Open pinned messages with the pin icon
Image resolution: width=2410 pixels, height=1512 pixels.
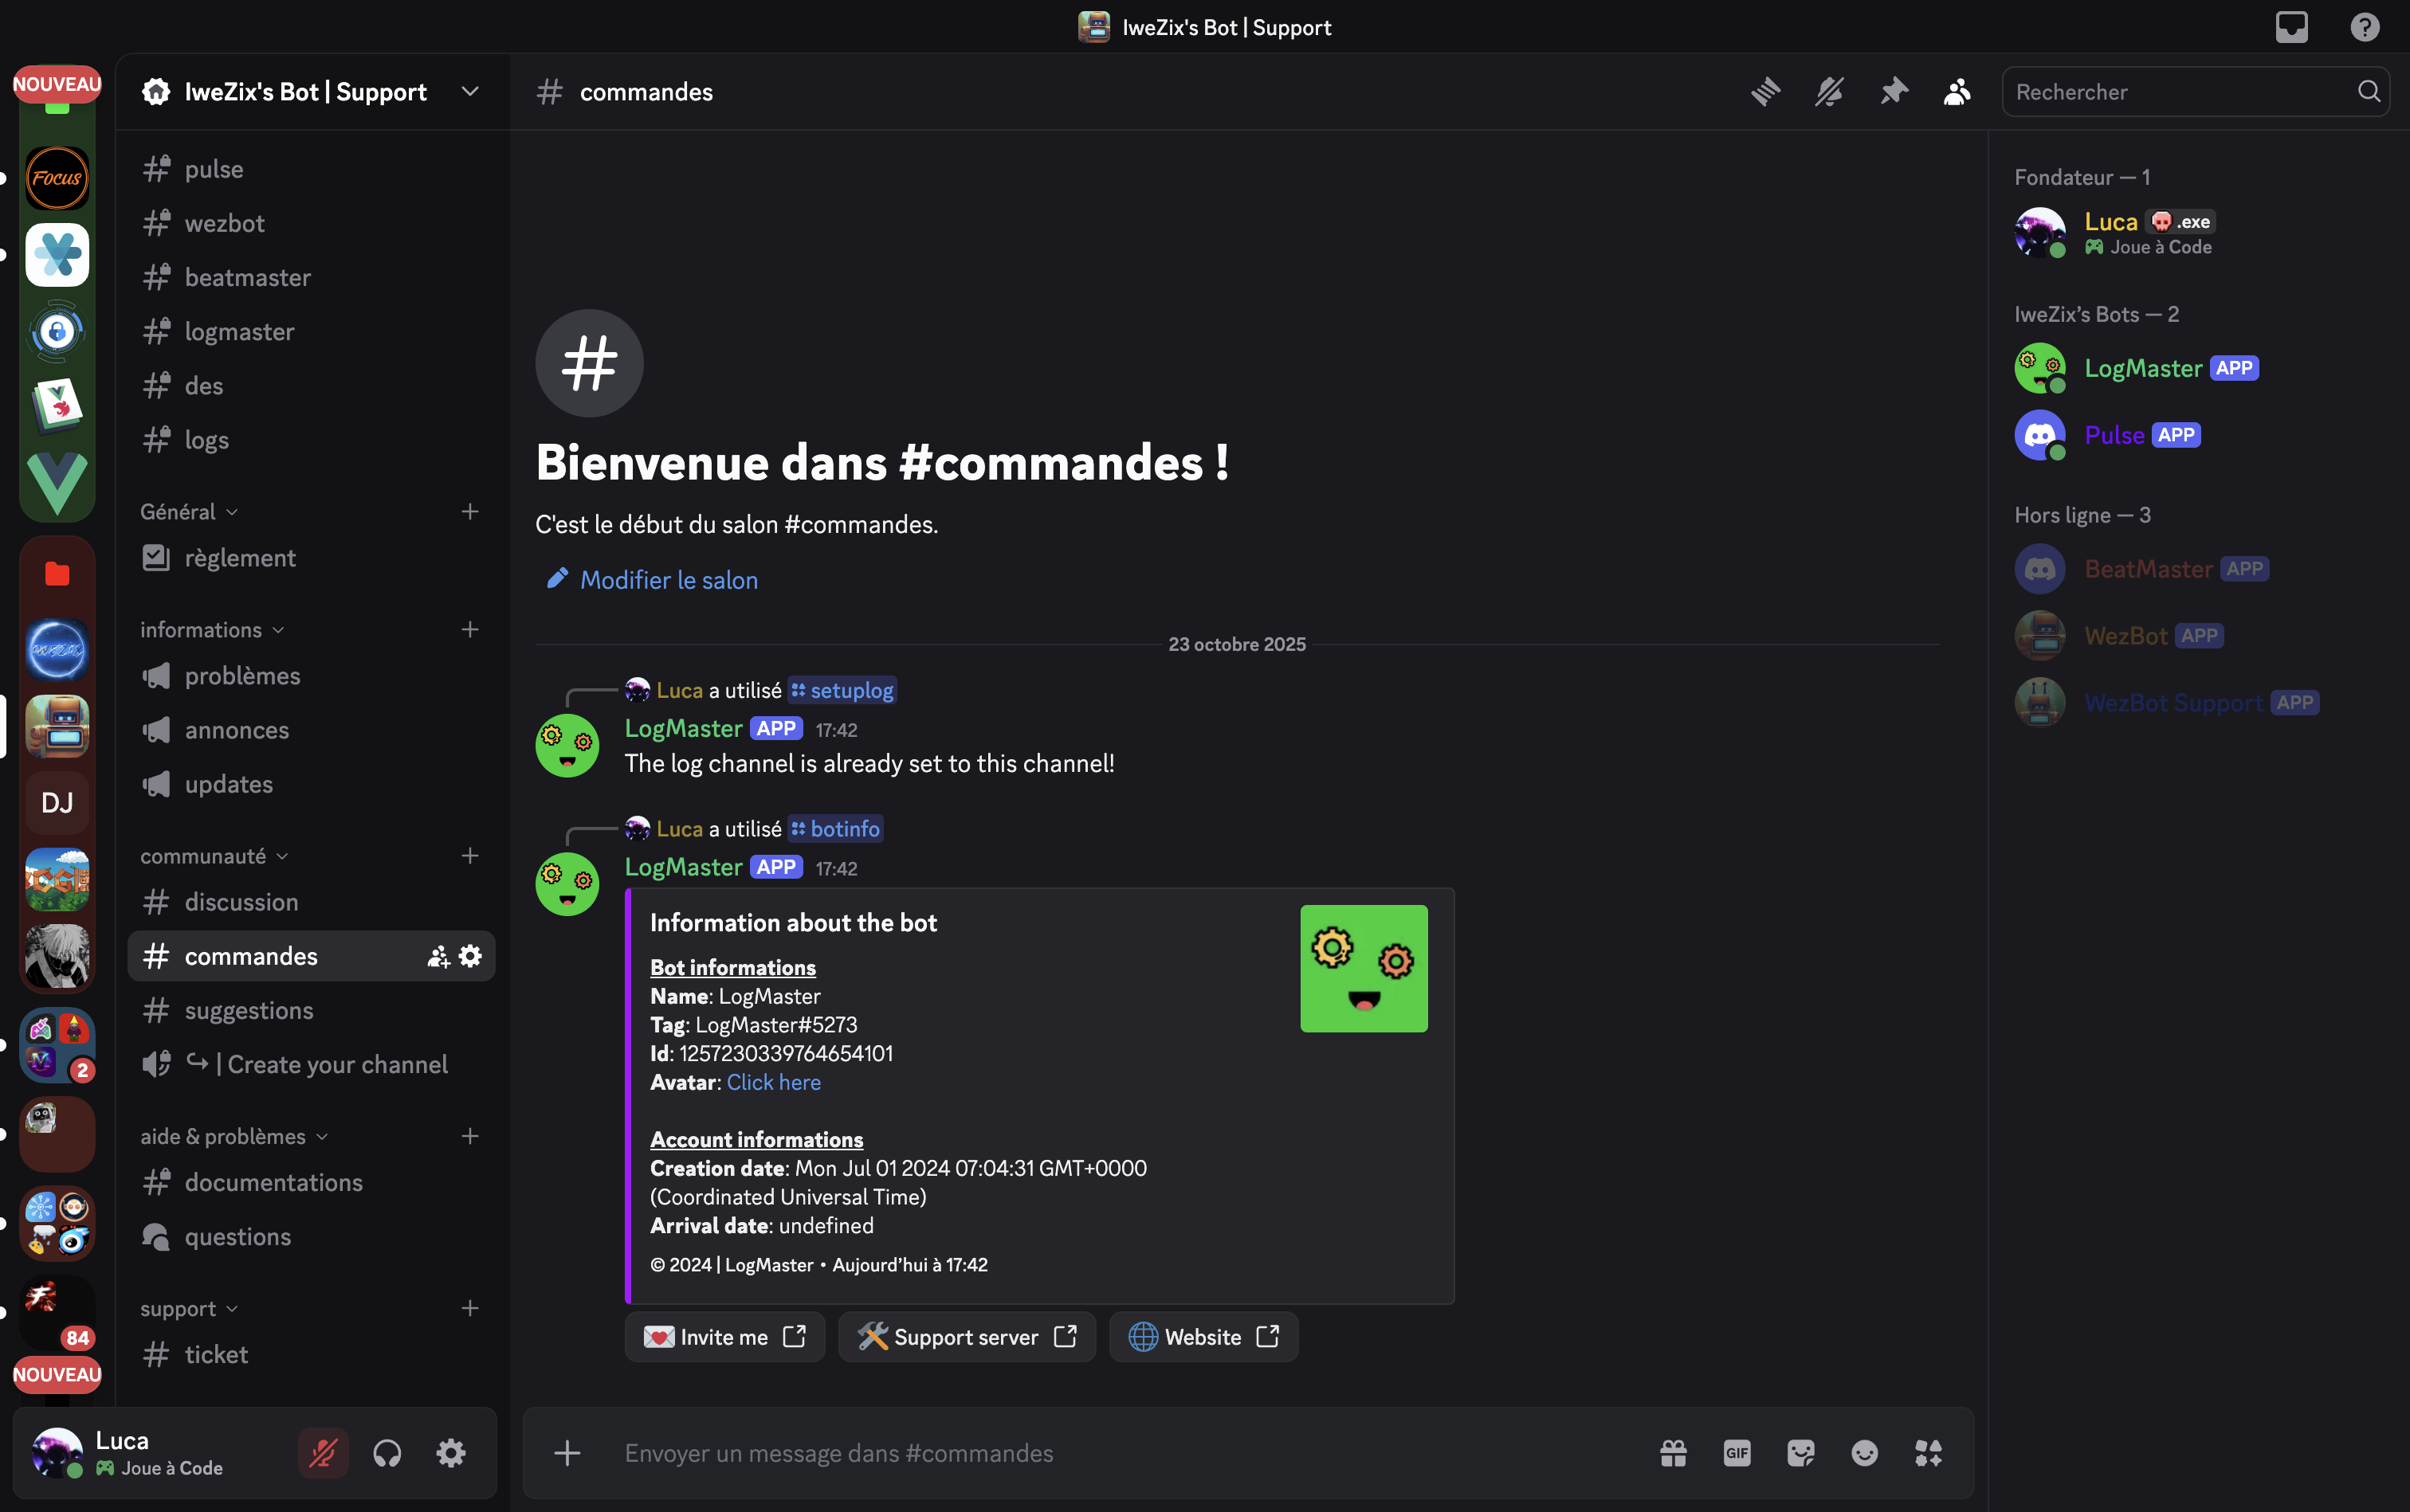1894,92
